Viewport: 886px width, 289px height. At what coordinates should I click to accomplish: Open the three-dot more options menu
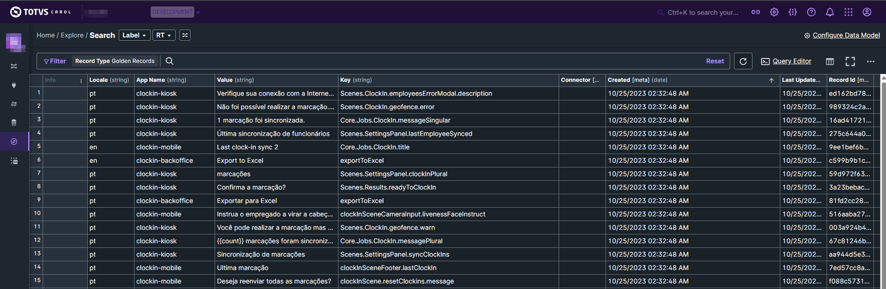(x=871, y=61)
